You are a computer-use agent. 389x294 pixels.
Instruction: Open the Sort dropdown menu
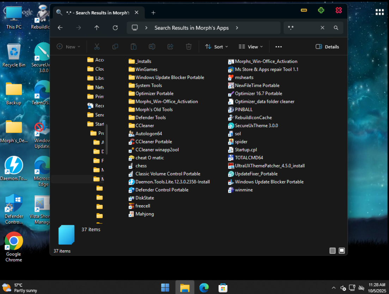tap(217, 47)
